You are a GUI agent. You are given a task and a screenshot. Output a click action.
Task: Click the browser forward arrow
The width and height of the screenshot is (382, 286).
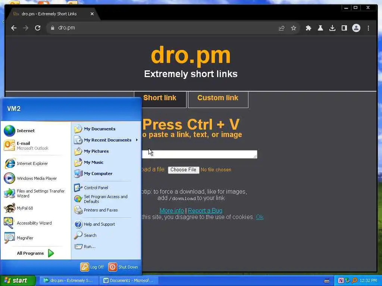point(26,28)
